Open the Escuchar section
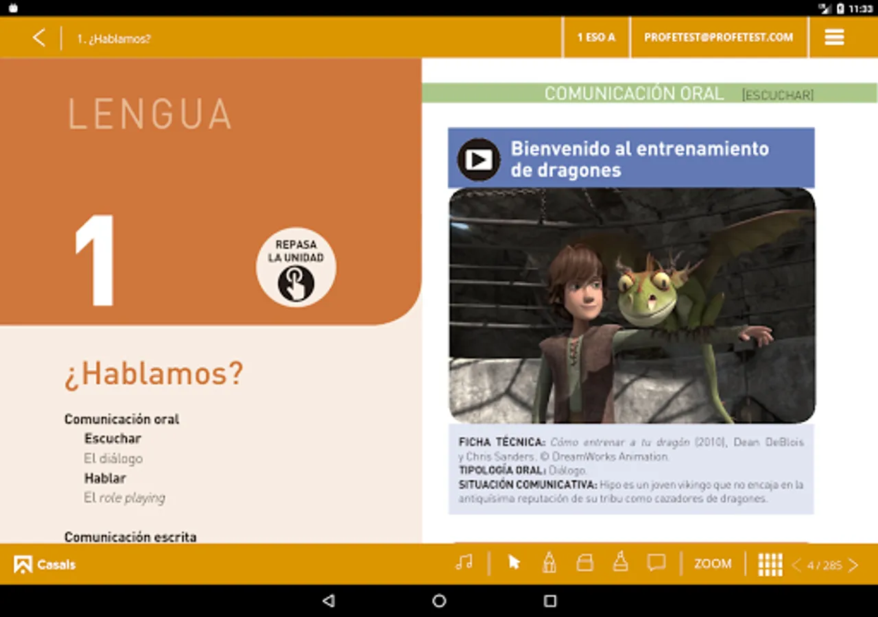The height and width of the screenshot is (617, 878). [x=112, y=438]
